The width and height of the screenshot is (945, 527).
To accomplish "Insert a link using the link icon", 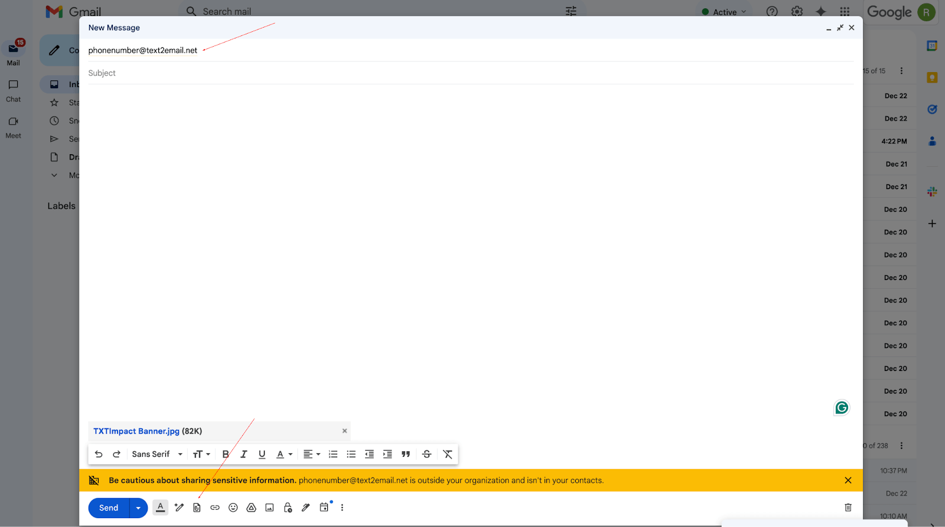I will point(215,508).
